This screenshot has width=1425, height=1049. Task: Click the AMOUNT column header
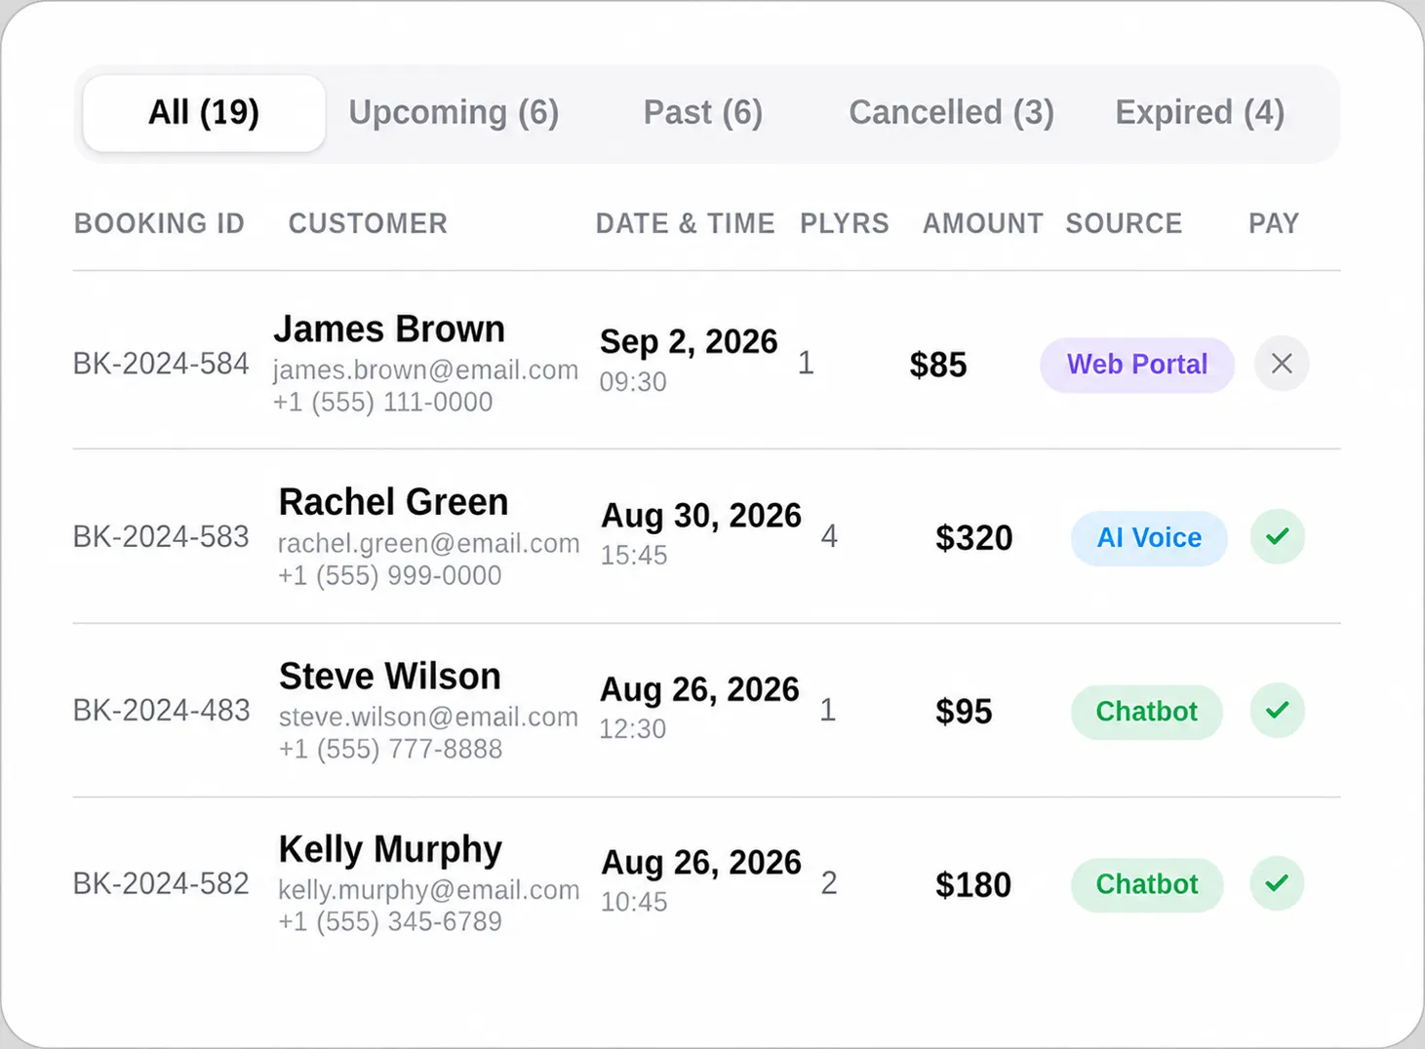pyautogui.click(x=983, y=224)
